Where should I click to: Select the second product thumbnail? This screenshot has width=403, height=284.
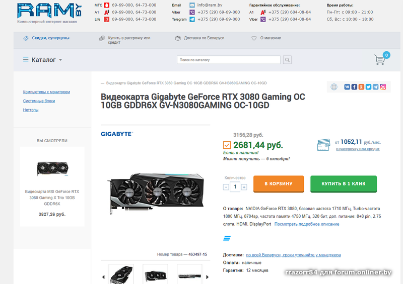point(155,274)
